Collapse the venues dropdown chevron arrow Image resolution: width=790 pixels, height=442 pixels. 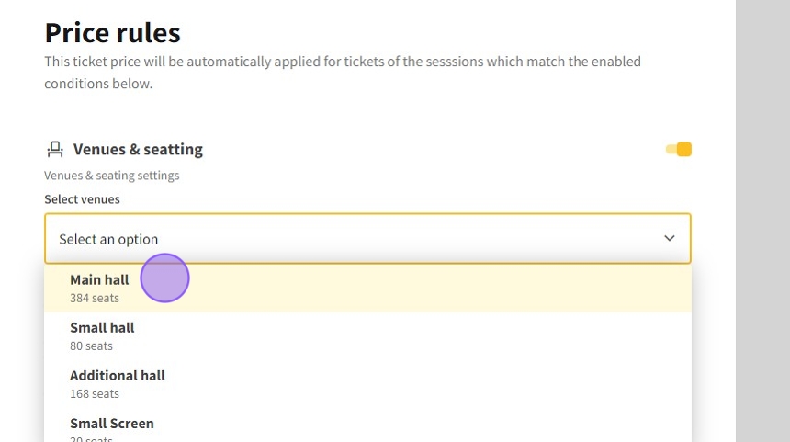coord(670,239)
